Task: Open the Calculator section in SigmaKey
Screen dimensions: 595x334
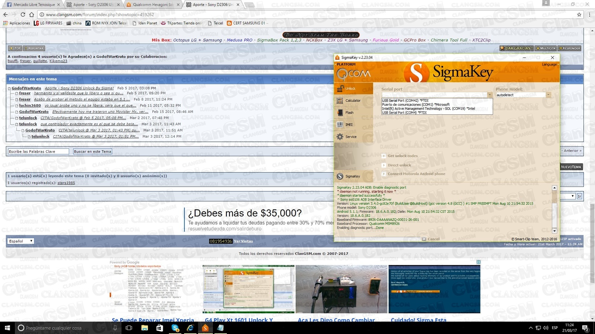Action: [353, 101]
